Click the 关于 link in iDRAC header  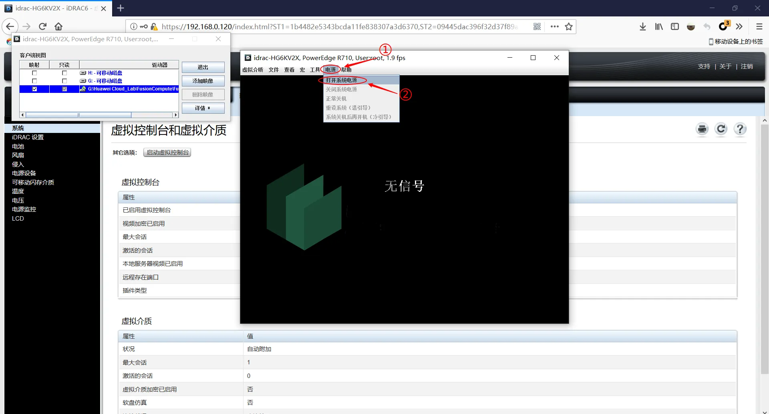click(725, 66)
